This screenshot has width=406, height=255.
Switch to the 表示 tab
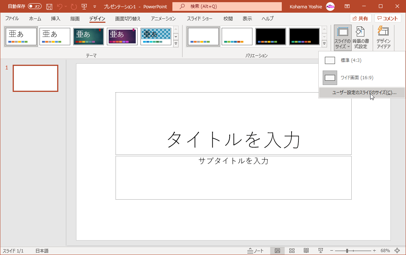click(247, 18)
